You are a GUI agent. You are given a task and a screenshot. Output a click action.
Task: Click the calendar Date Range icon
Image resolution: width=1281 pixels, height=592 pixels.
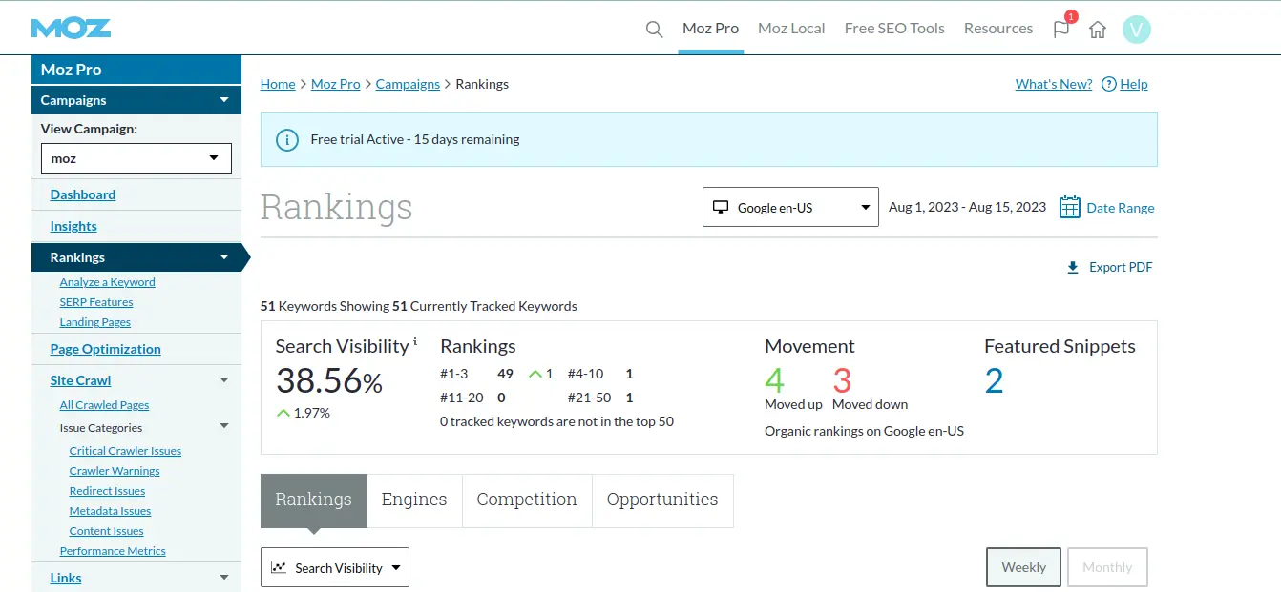pyautogui.click(x=1070, y=207)
